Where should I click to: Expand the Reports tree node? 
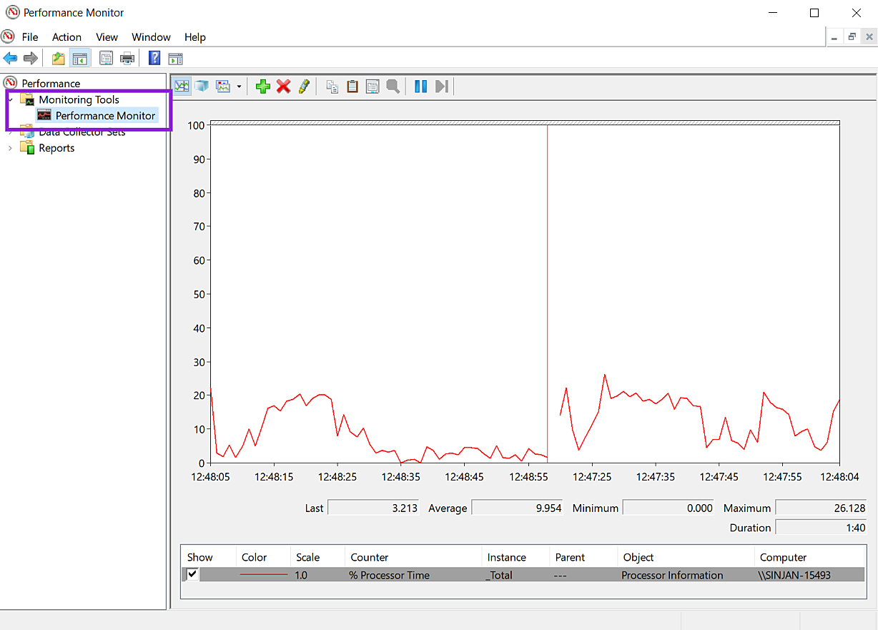click(10, 148)
